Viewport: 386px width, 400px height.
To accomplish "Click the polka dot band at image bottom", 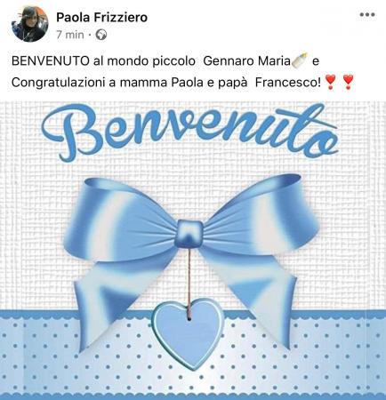I will coord(193,354).
